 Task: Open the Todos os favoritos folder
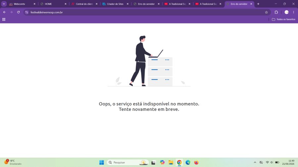pos(283,19)
